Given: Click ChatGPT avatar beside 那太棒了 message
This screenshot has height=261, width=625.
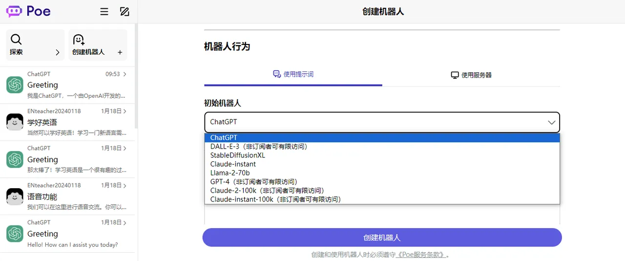Looking at the screenshot, I should (15, 159).
